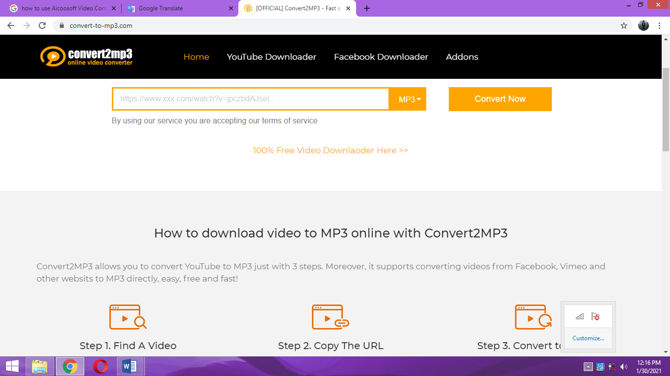Open a new browser tab
Viewport: 670px width, 376px height.
(x=367, y=8)
